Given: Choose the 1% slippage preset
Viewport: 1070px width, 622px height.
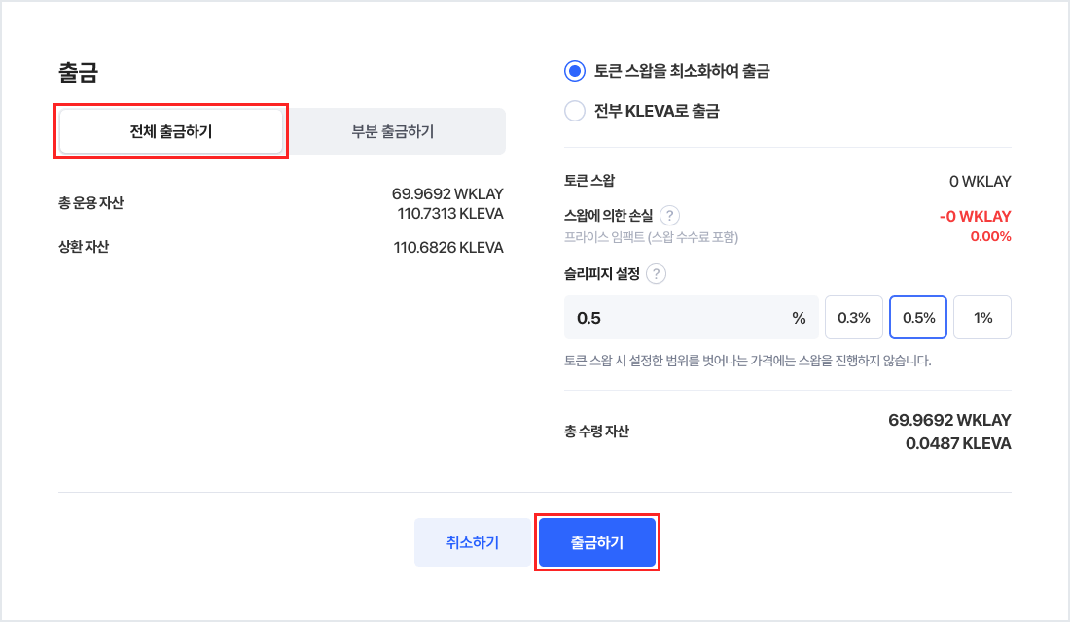Looking at the screenshot, I should [x=982, y=318].
